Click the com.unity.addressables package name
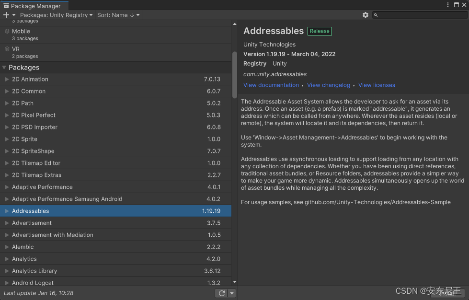 click(275, 74)
